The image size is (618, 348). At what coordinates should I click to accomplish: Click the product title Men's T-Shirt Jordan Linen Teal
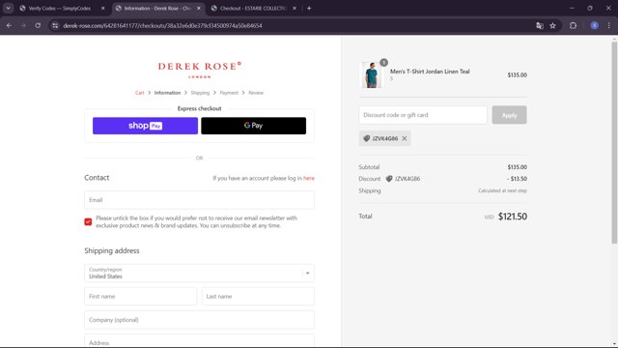(x=430, y=72)
